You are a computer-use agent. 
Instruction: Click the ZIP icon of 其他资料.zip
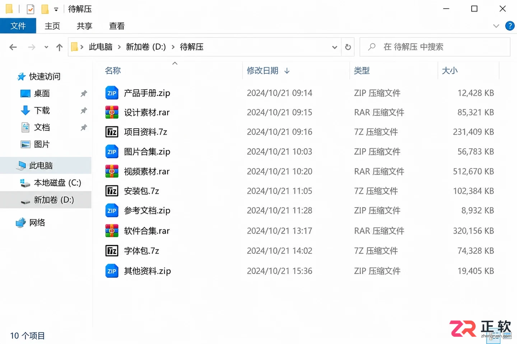pos(112,271)
